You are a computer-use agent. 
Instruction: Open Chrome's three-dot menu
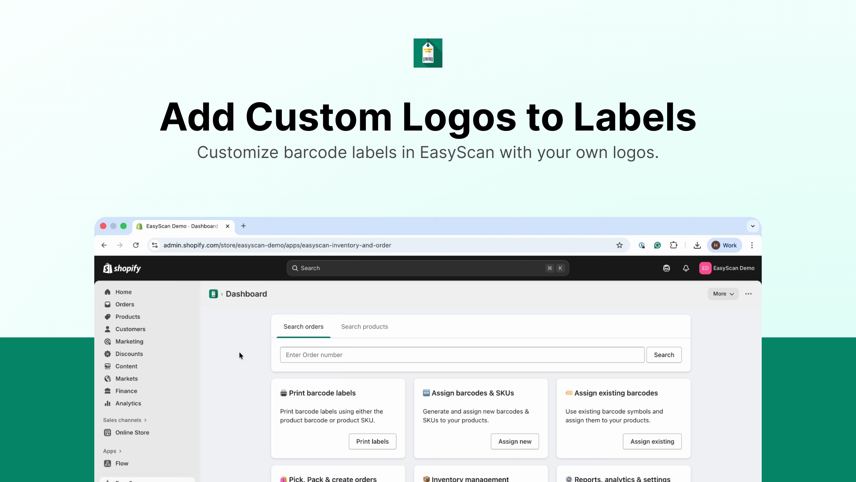pos(752,245)
